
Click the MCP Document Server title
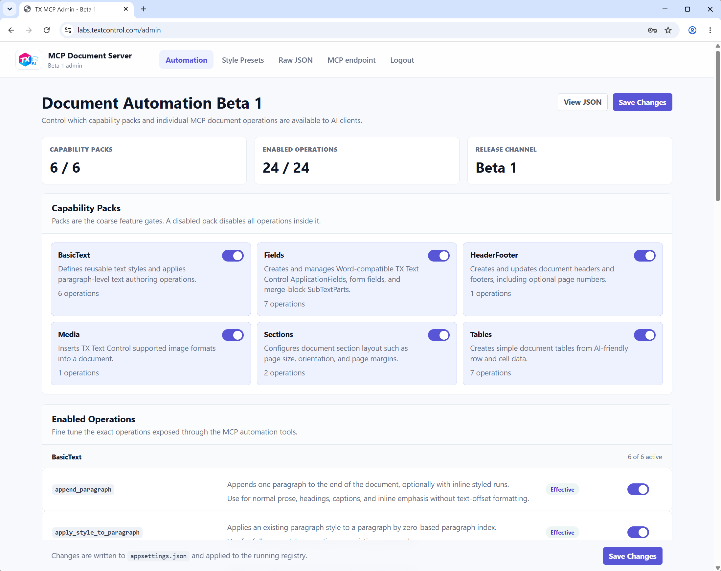90,56
